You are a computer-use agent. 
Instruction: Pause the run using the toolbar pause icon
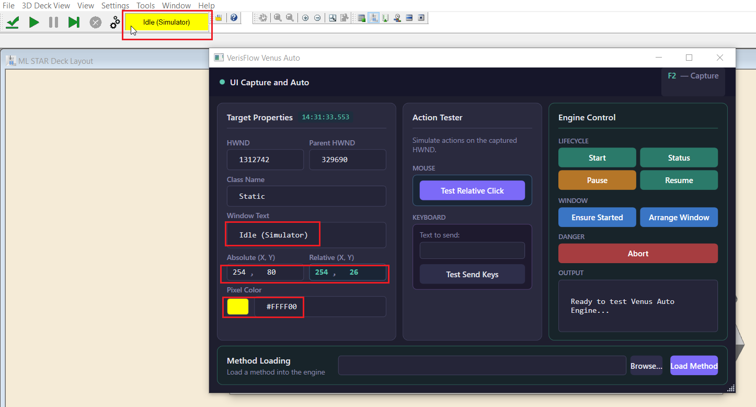(x=53, y=22)
